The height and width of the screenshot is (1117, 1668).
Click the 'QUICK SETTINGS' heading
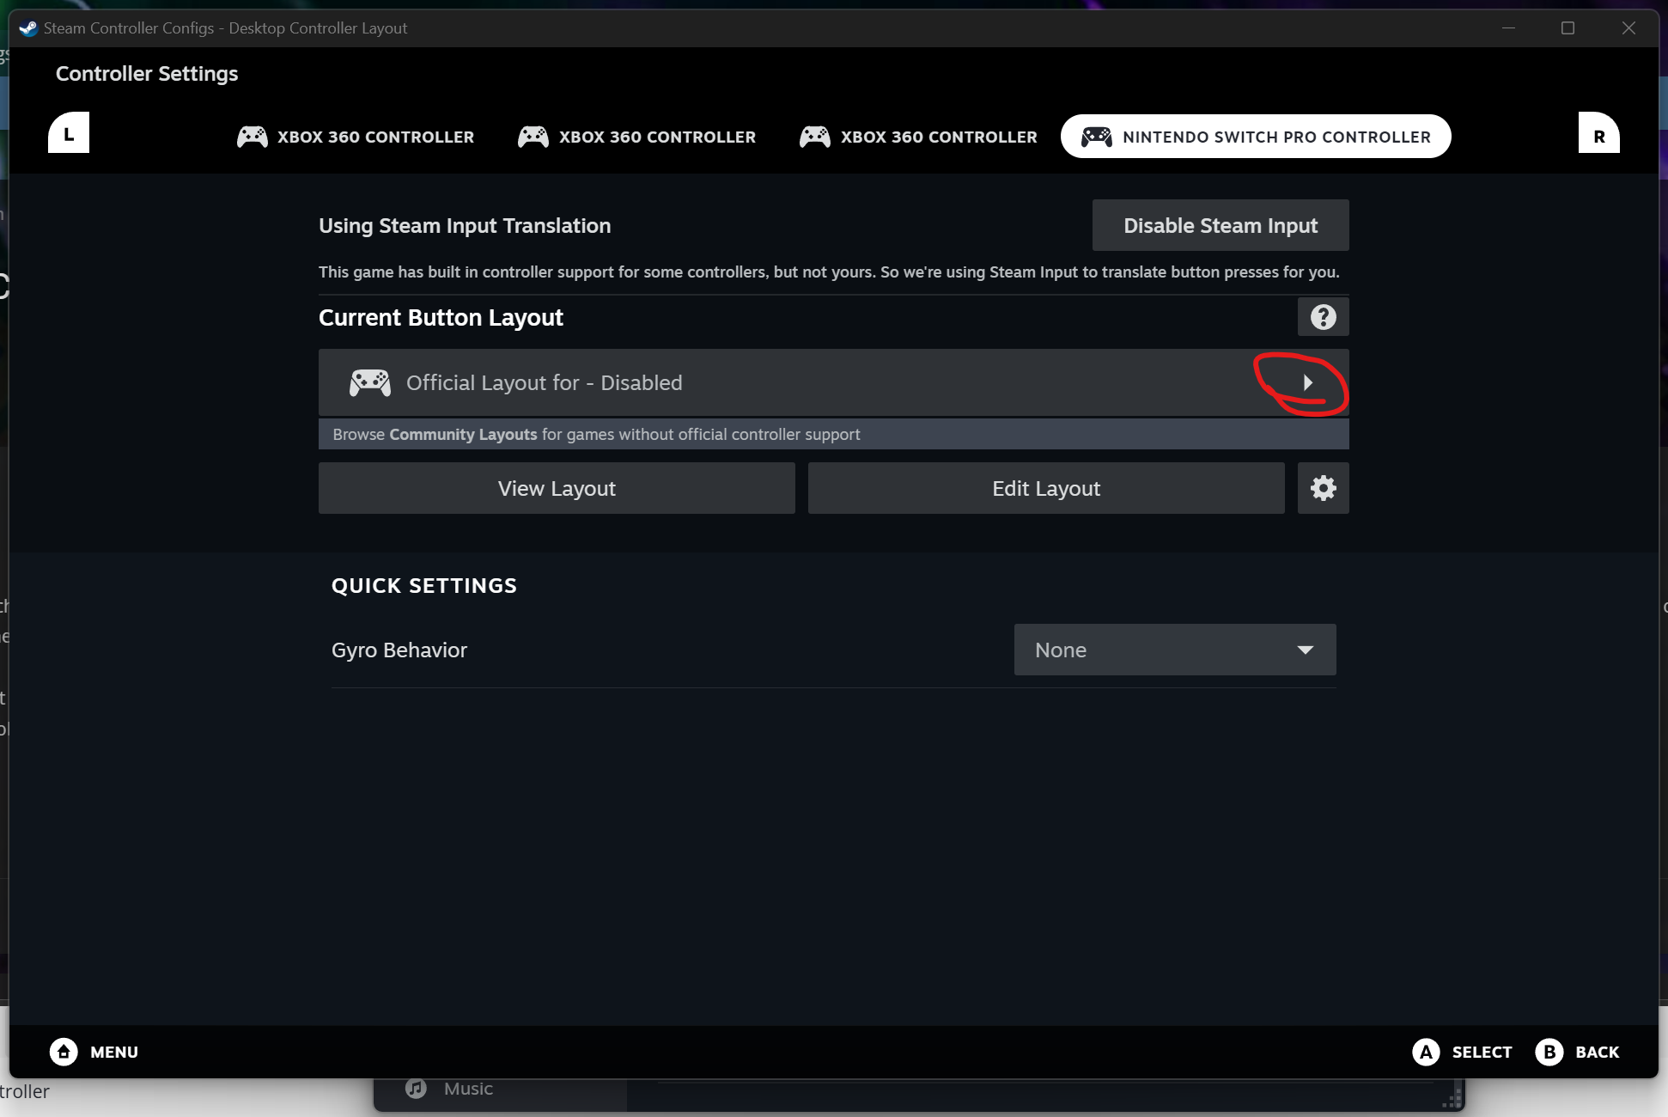(x=424, y=585)
